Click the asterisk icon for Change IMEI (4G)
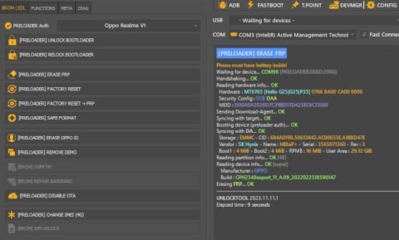399x240 pixels. (x=11, y=214)
